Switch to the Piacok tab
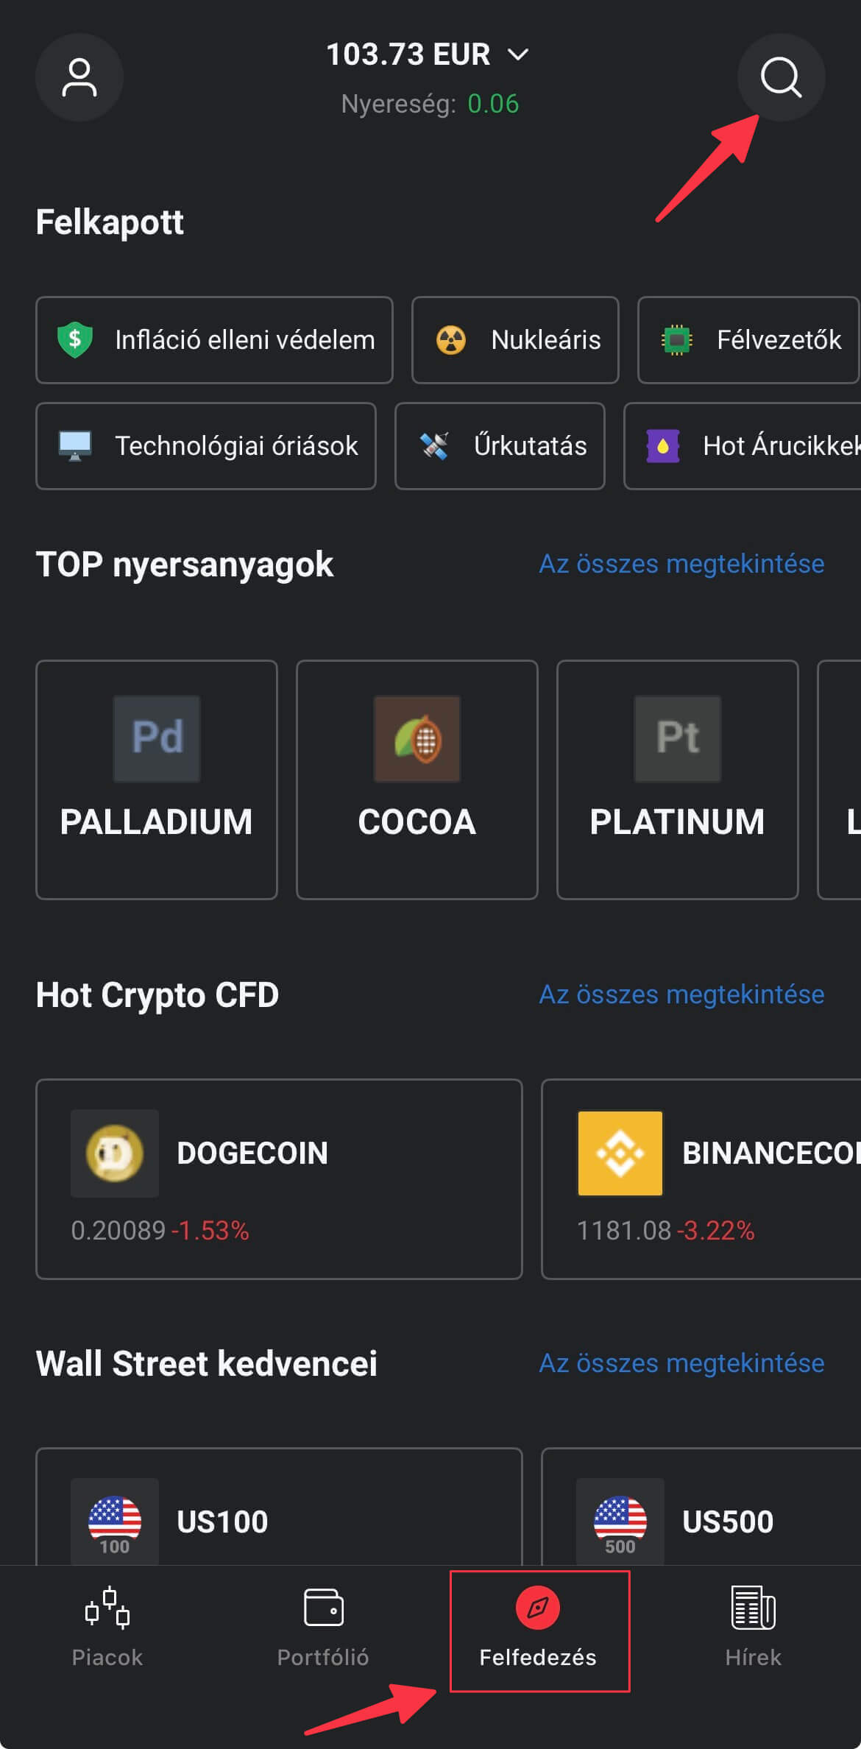 click(x=107, y=1628)
